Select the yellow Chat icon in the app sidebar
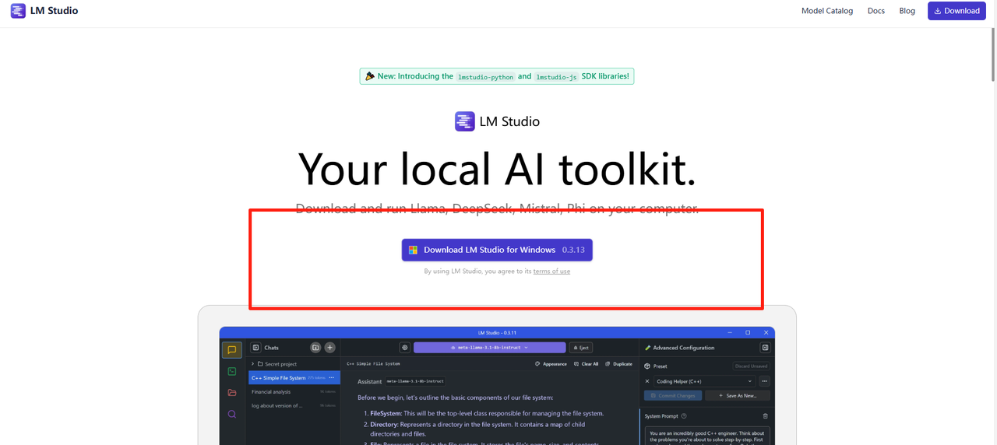 (231, 350)
